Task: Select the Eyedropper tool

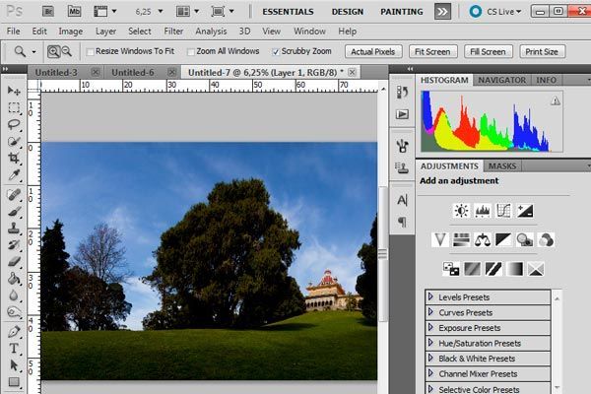Action: click(x=14, y=174)
